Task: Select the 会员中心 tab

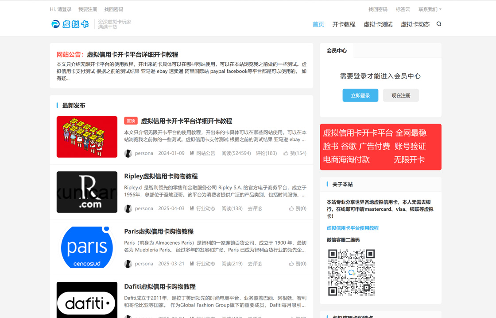Action: 337,50
